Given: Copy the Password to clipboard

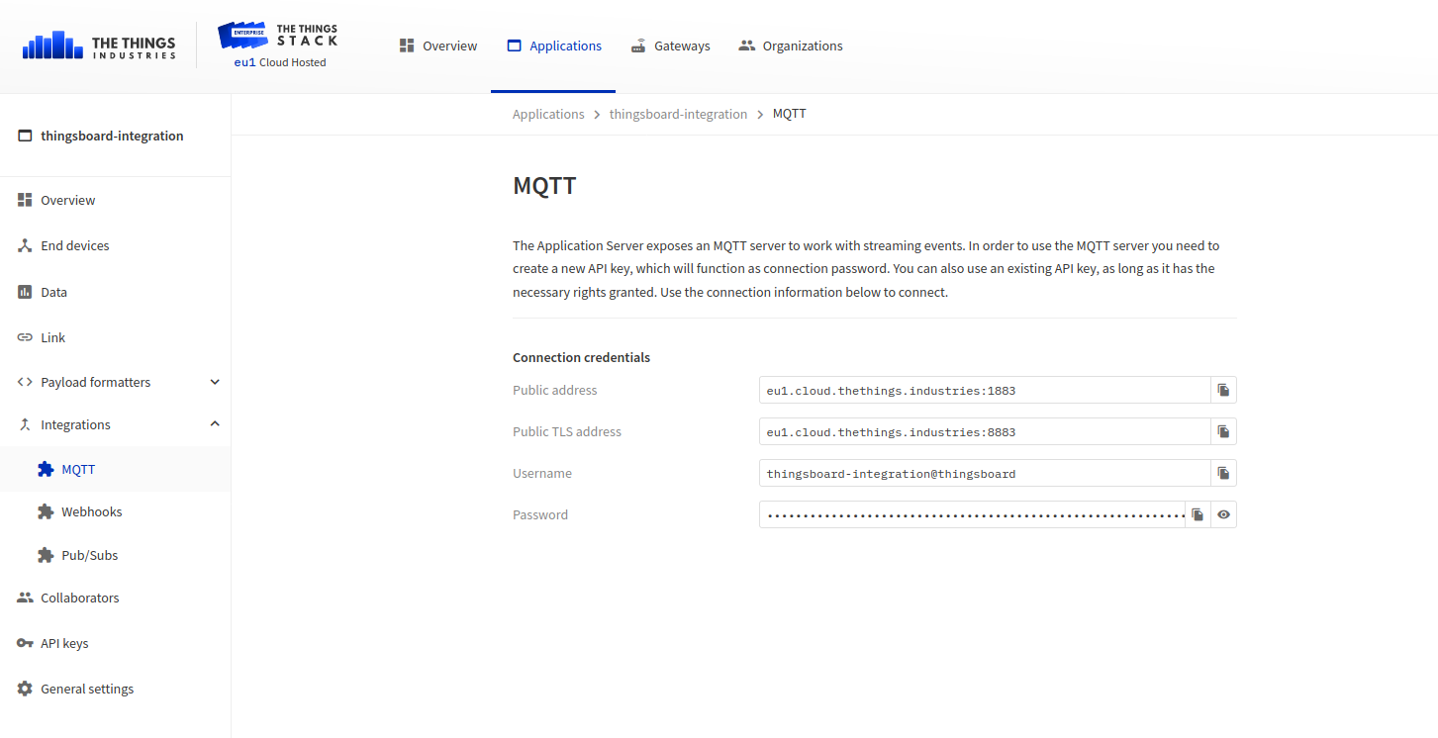Looking at the screenshot, I should tap(1198, 514).
